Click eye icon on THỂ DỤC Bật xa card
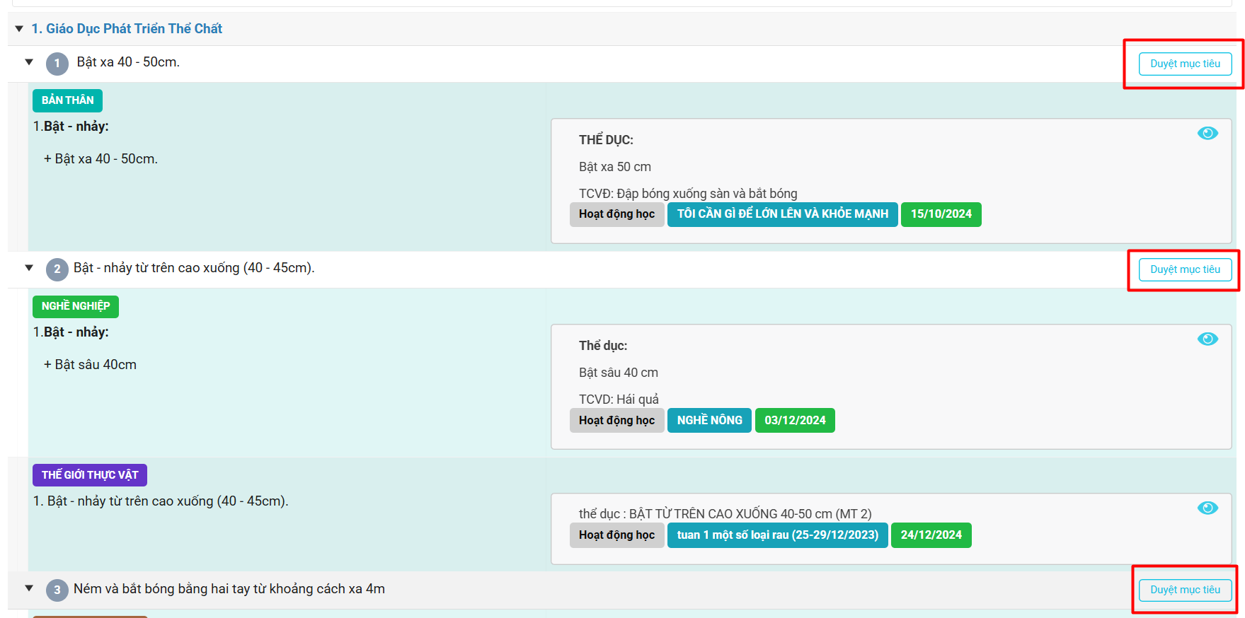This screenshot has width=1245, height=618. pyautogui.click(x=1207, y=134)
